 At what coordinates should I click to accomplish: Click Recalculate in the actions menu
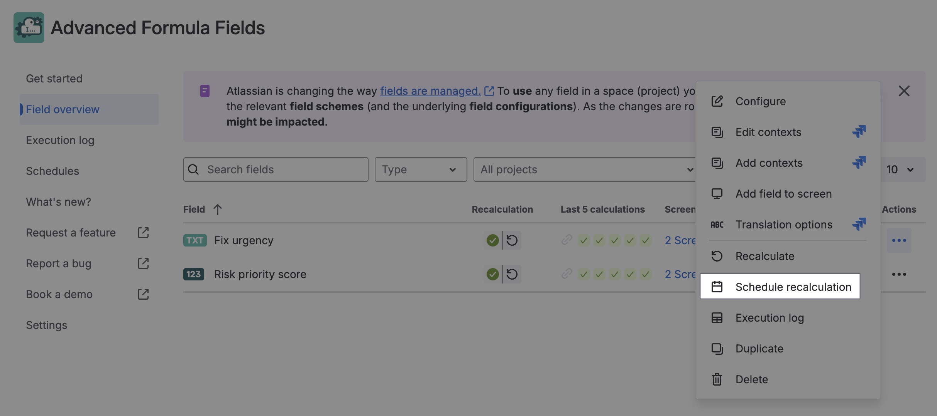pos(788,256)
